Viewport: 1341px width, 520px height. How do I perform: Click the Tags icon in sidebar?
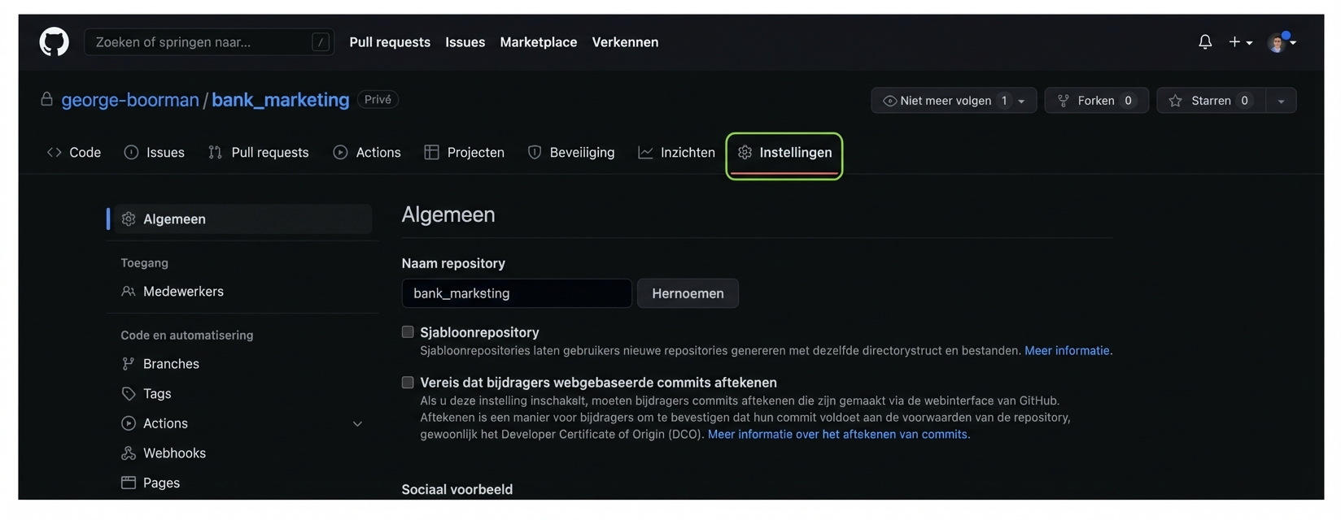129,393
